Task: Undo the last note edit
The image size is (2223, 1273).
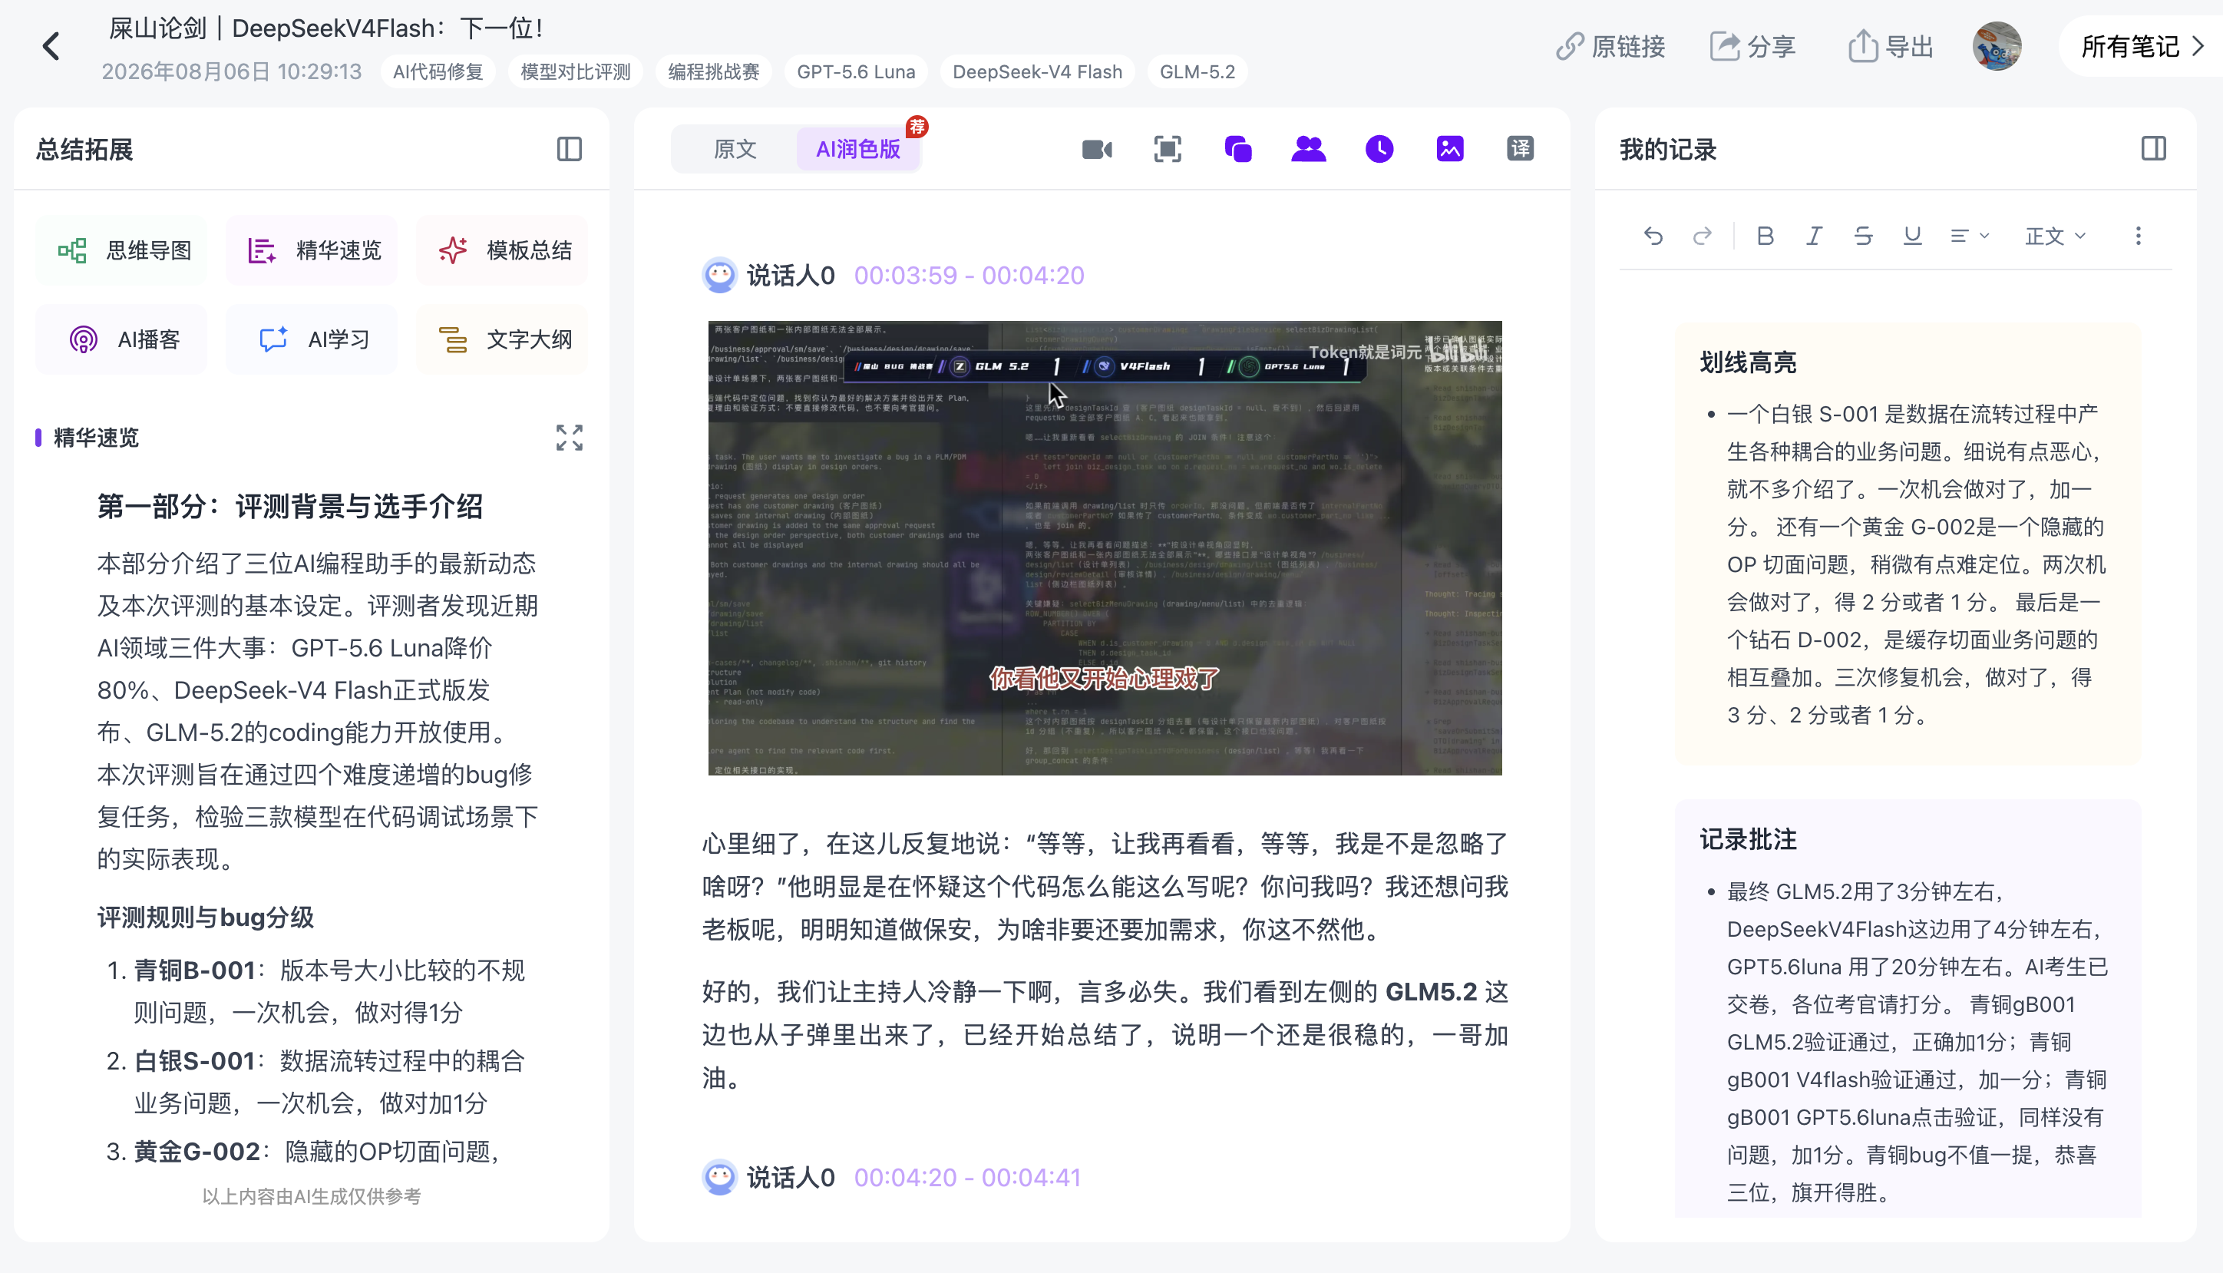Action: (x=1653, y=236)
